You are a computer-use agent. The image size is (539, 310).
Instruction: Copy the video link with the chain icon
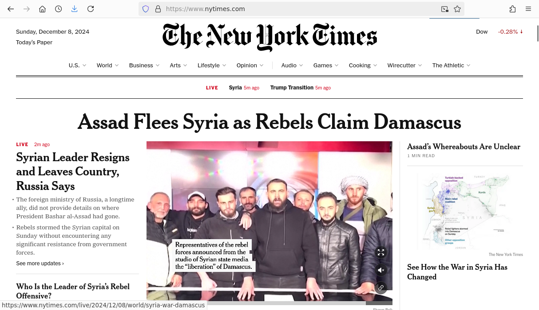point(380,288)
